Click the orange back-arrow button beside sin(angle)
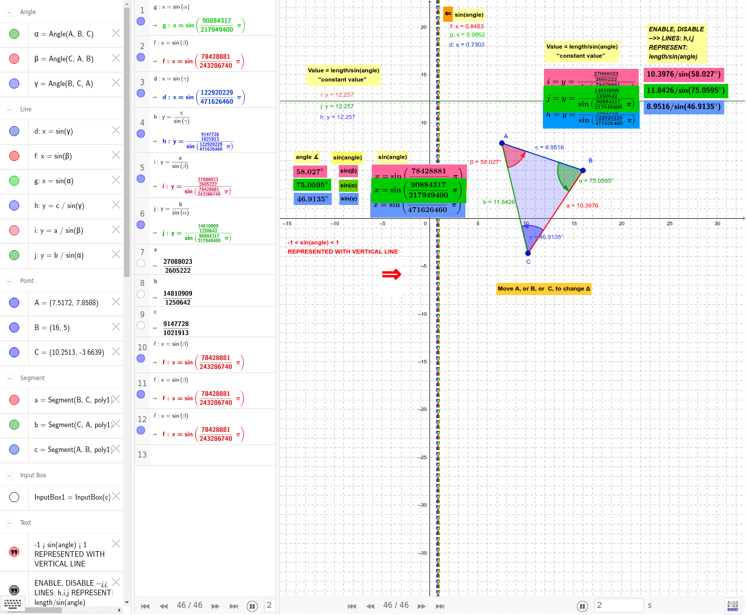Screen dimensions: 746x615 448,14
